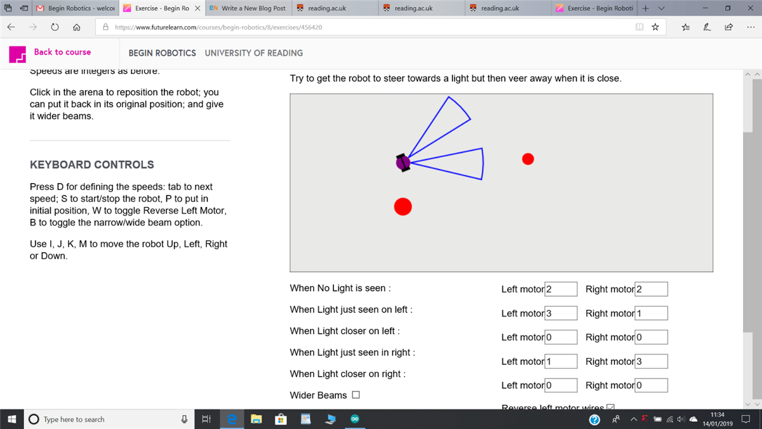The image size is (762, 429).
Task: Open the browser Home page icon
Action: point(76,27)
